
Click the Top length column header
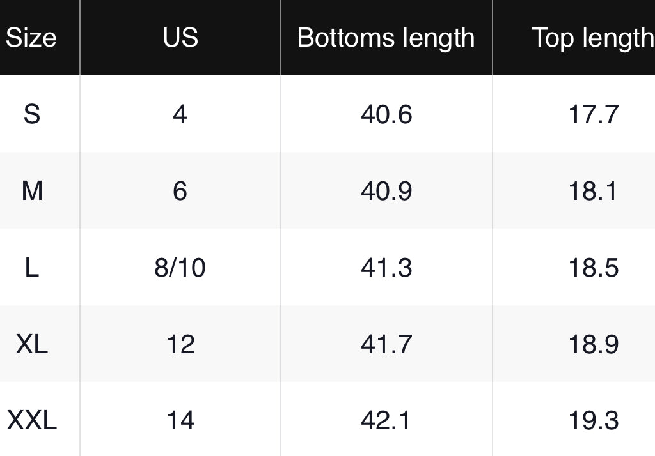pyautogui.click(x=592, y=38)
